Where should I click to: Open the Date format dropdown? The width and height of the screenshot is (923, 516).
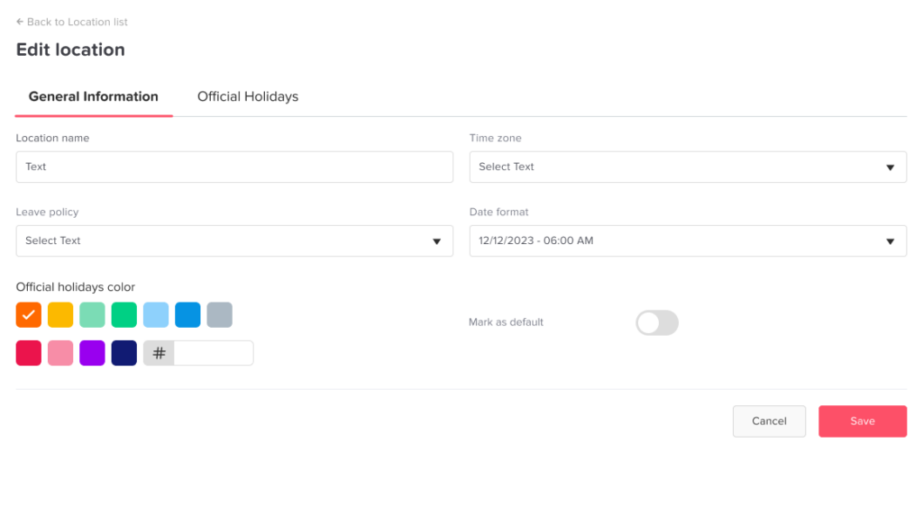(688, 240)
